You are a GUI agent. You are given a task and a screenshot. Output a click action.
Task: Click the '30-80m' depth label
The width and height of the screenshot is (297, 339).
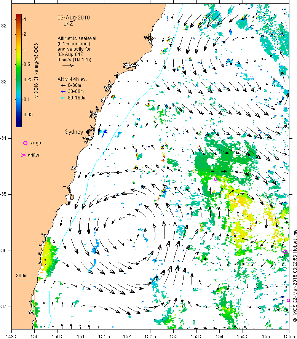coord(76,91)
